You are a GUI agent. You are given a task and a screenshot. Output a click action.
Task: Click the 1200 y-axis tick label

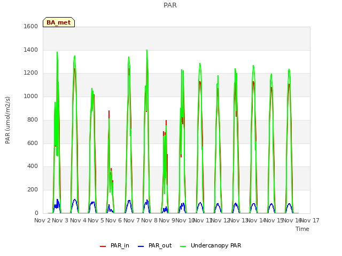tap(31, 73)
